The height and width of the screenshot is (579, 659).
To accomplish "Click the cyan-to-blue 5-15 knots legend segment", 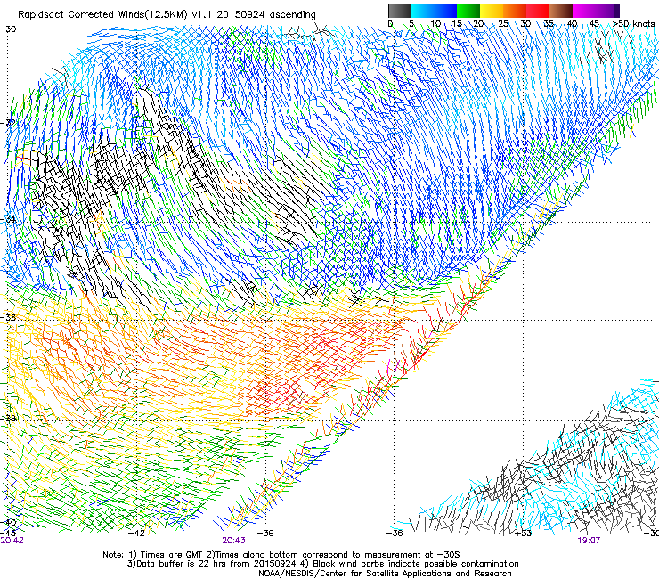I will [434, 11].
